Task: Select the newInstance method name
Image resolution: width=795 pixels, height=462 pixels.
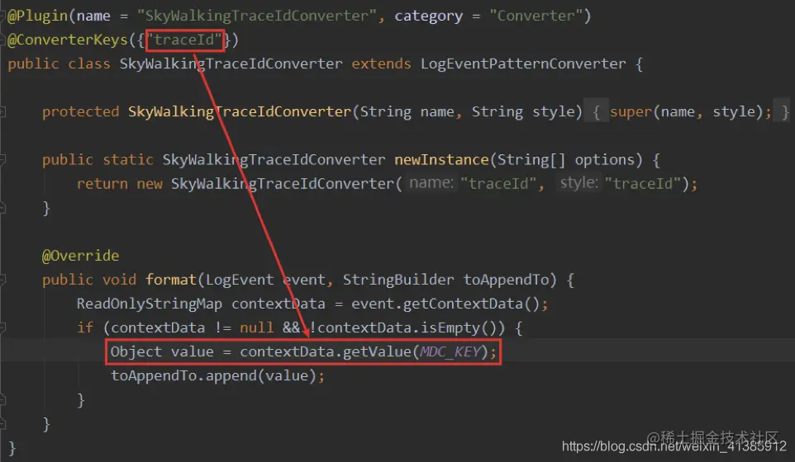Action: [441, 160]
